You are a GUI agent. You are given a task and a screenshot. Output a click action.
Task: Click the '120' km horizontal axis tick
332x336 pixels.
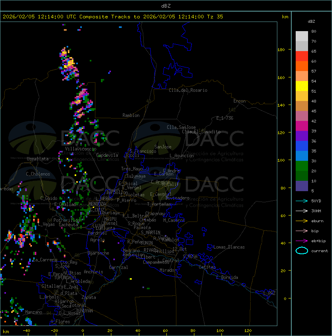coord(248,331)
